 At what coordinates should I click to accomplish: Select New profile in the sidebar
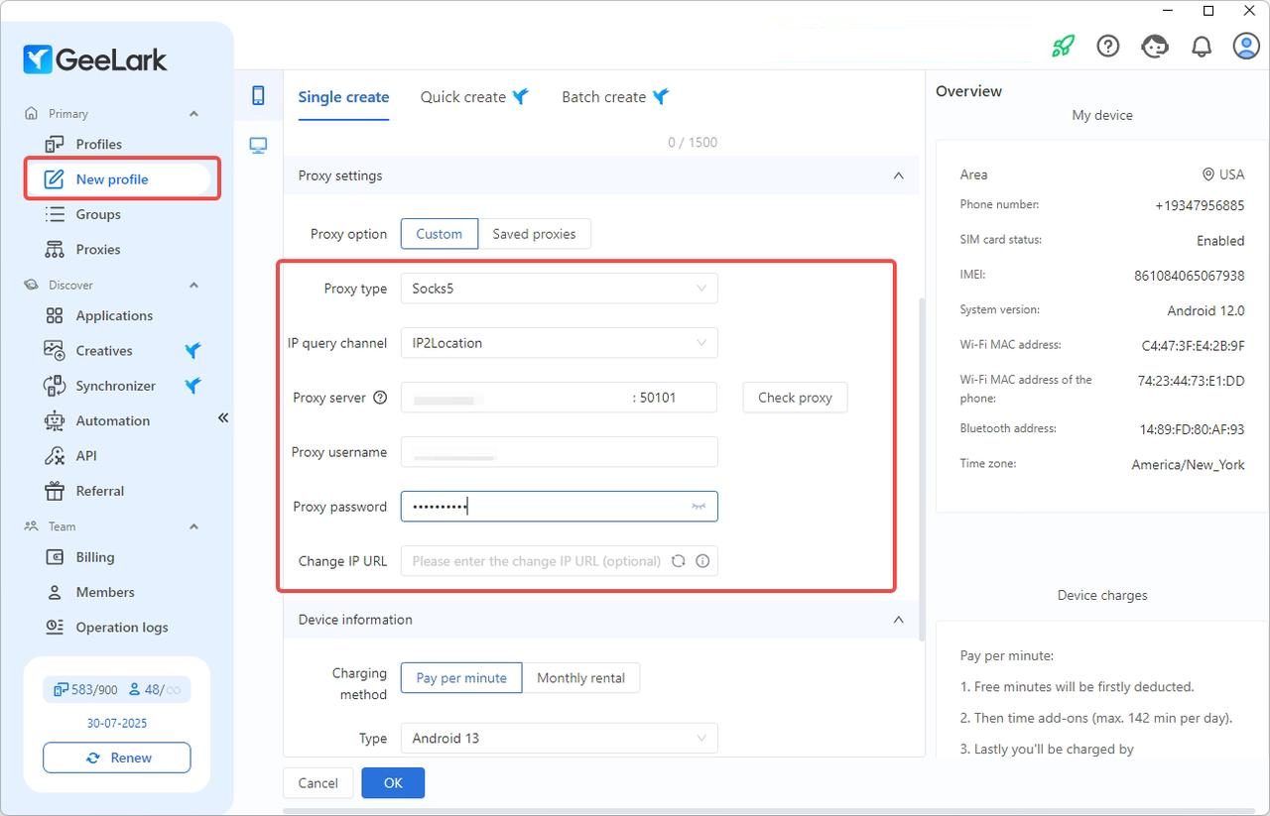112,179
